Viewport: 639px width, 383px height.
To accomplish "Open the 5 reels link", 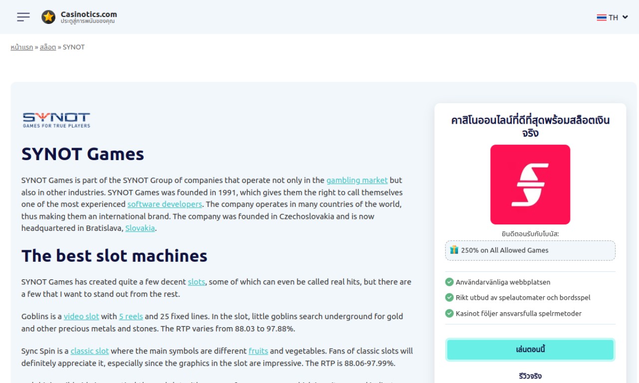I will tap(131, 316).
